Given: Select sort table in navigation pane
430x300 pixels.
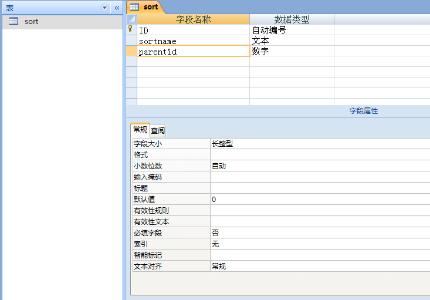Looking at the screenshot, I should [x=62, y=22].
